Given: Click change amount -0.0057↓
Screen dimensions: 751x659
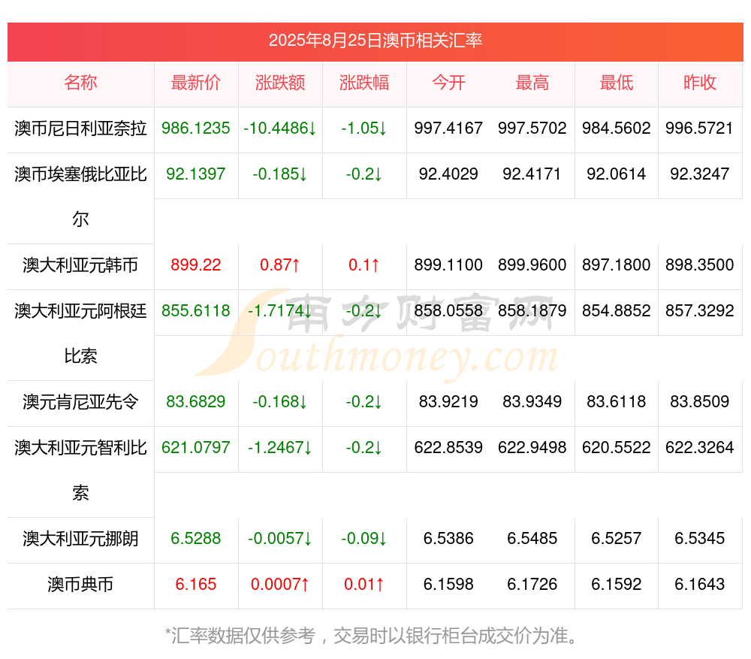Looking at the screenshot, I should [x=280, y=539].
